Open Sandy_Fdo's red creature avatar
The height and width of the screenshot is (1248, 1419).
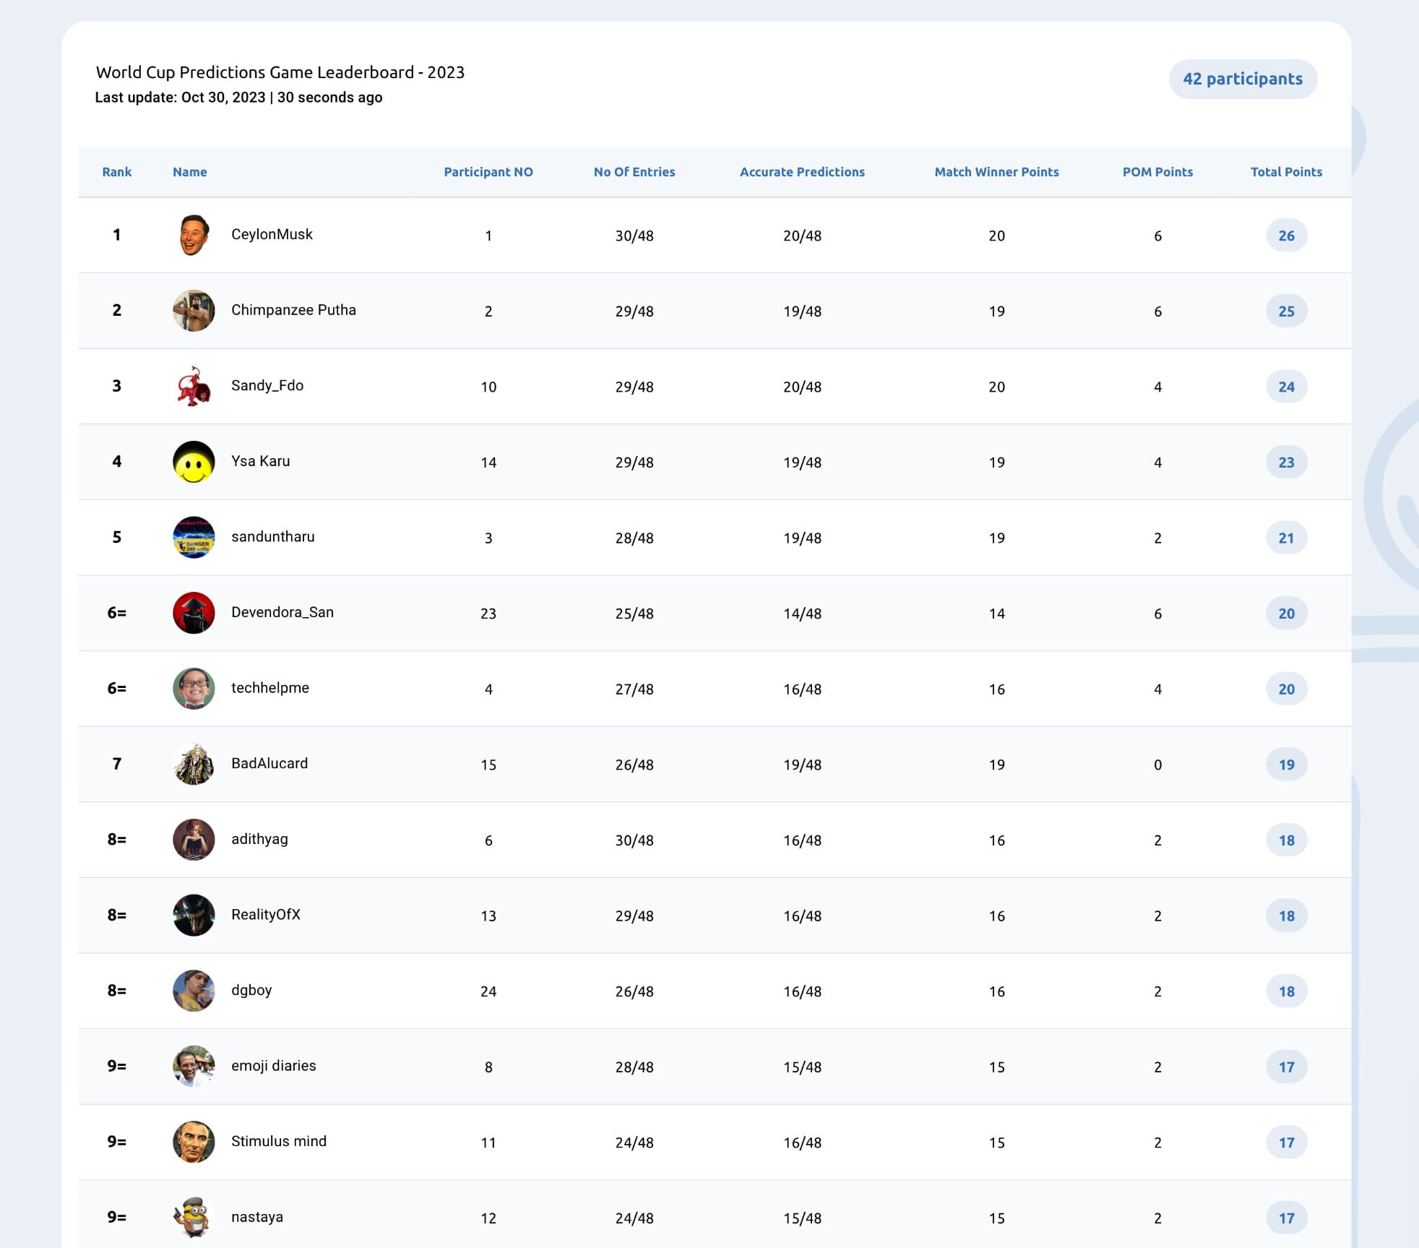194,386
